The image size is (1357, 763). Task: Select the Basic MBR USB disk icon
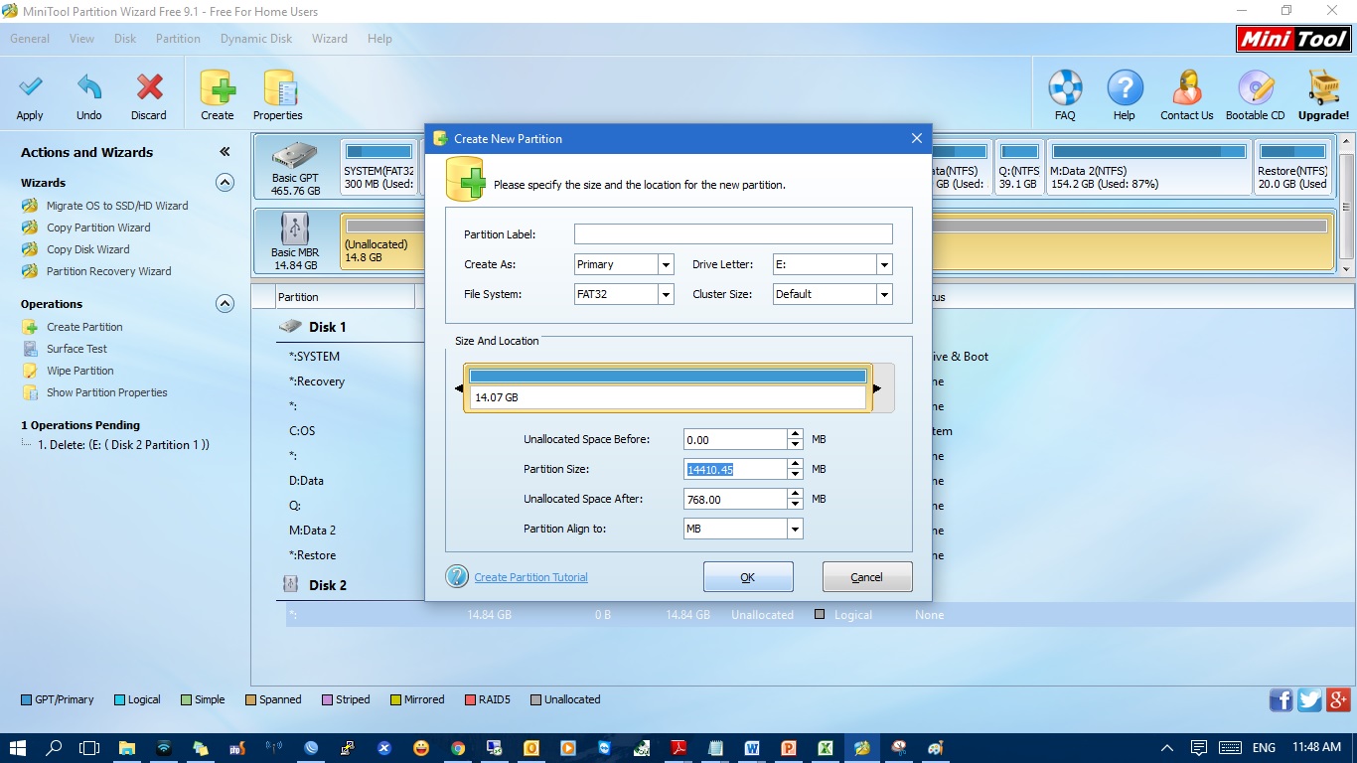point(295,229)
